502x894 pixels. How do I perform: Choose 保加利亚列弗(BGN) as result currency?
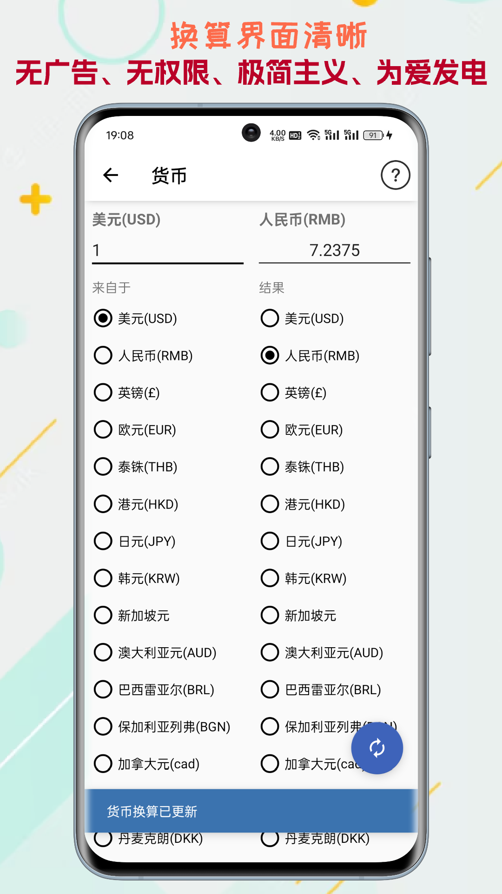coord(270,726)
